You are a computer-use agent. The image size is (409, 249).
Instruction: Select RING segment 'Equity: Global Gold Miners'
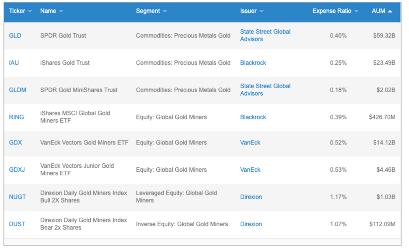click(171, 117)
